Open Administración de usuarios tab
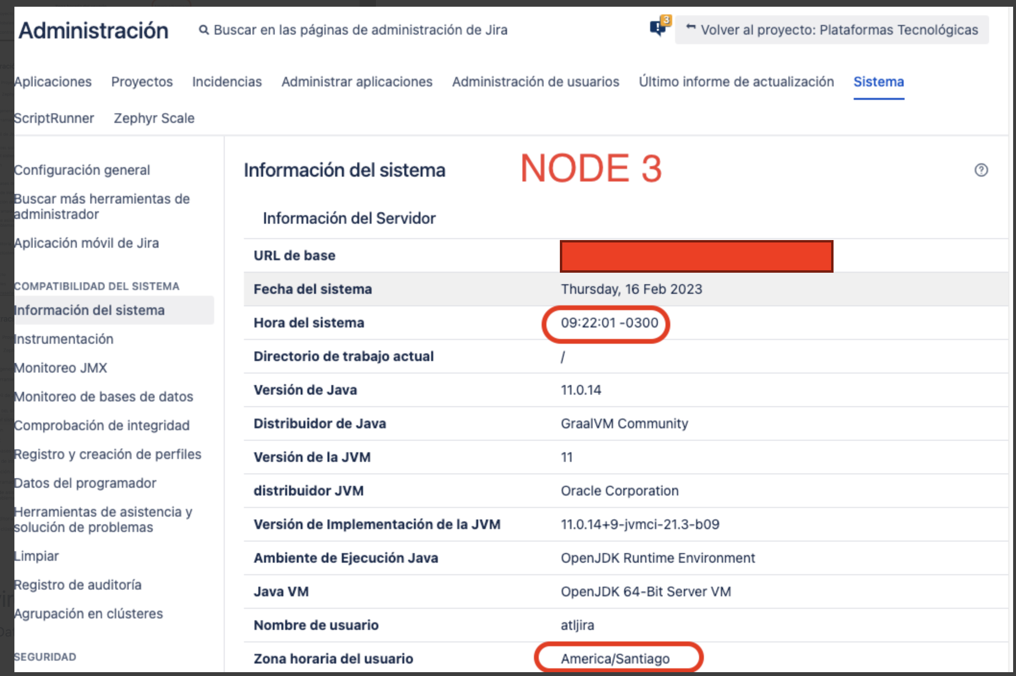This screenshot has width=1016, height=676. (x=535, y=82)
